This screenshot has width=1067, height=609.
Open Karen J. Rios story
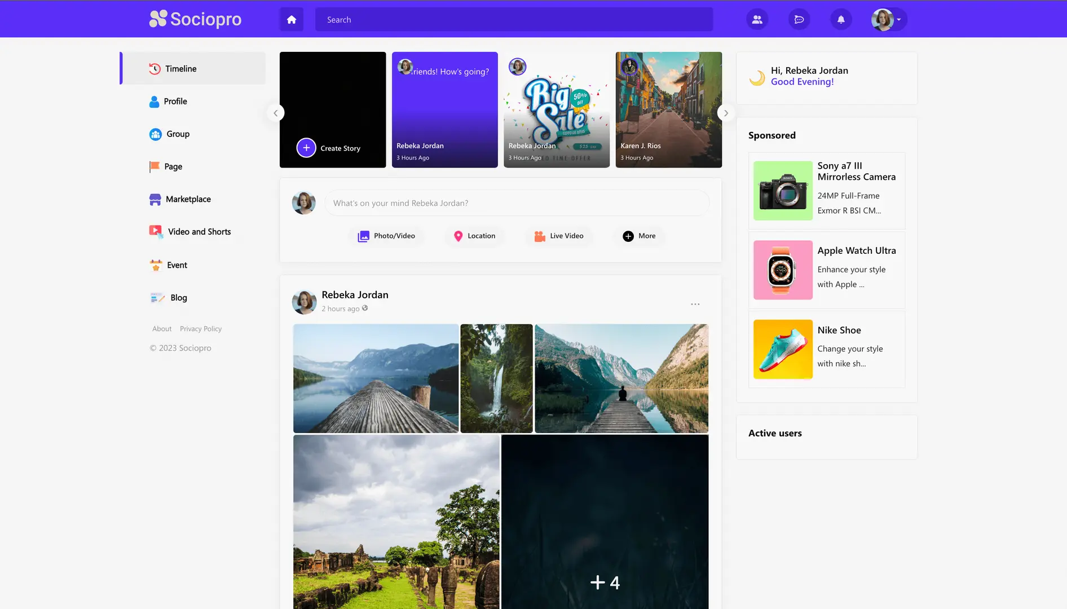point(668,110)
